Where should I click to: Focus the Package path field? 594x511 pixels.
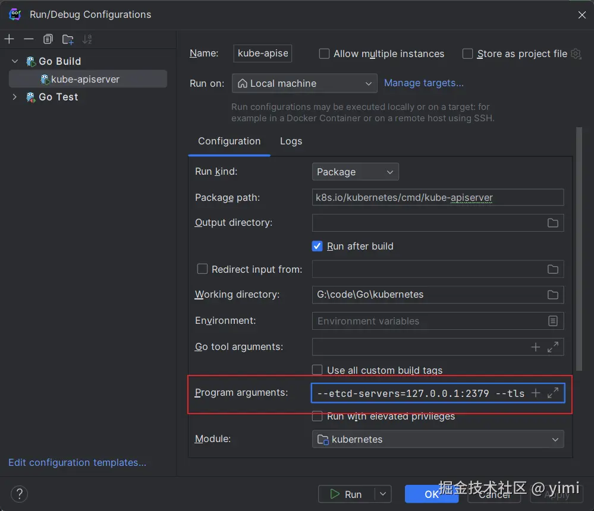point(438,198)
